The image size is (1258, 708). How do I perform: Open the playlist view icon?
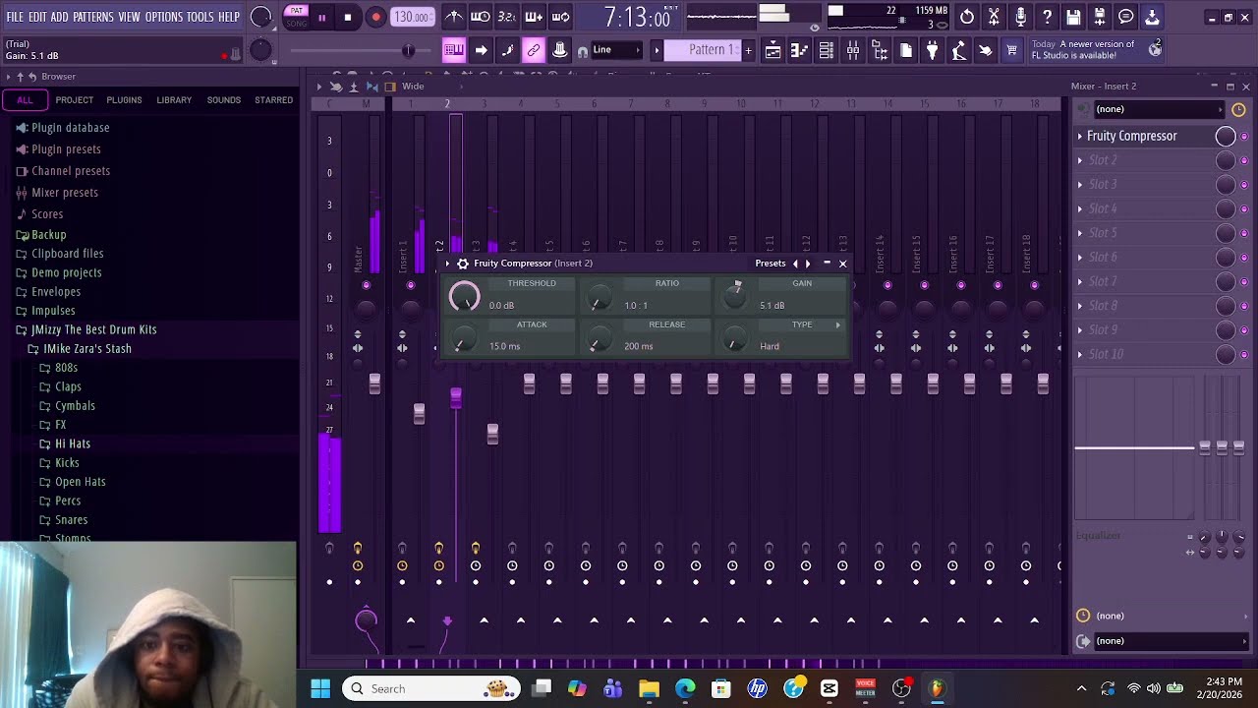click(773, 50)
